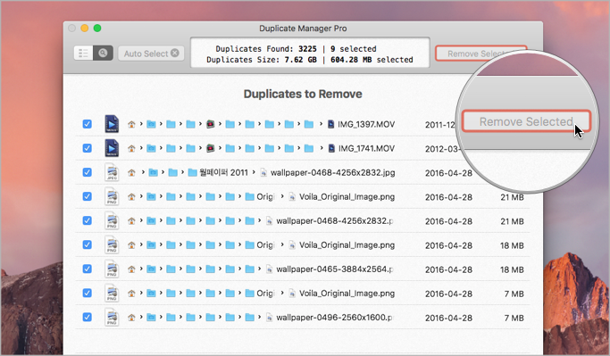Click the small movie file icon beside IMG_1397.MOV
The image size is (610, 356).
330,124
